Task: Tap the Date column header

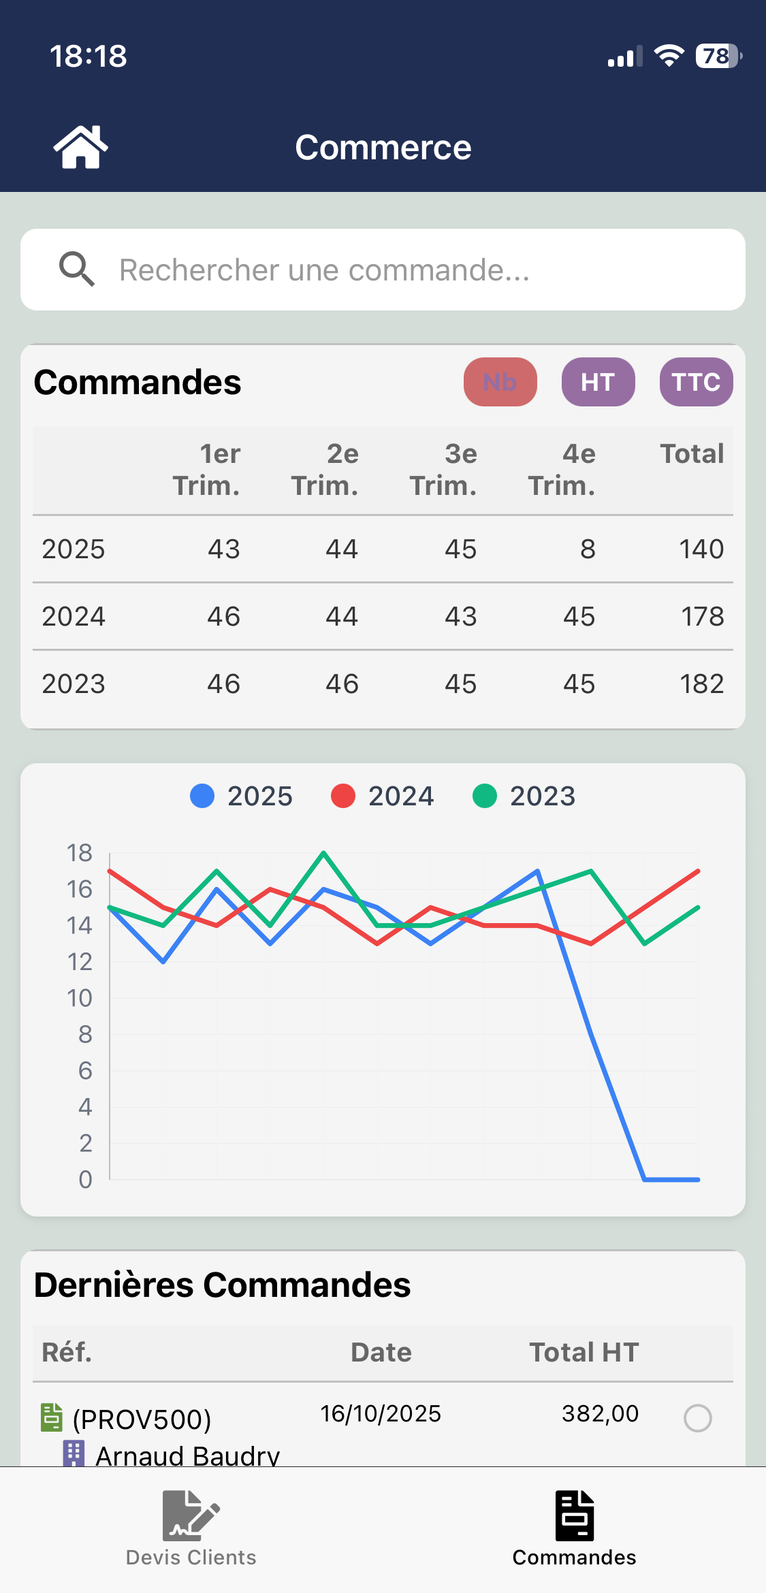Action: (x=381, y=1352)
